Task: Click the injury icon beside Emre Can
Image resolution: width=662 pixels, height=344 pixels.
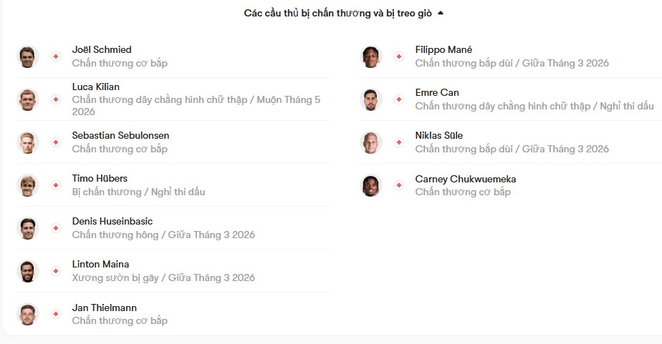Action: [x=399, y=99]
